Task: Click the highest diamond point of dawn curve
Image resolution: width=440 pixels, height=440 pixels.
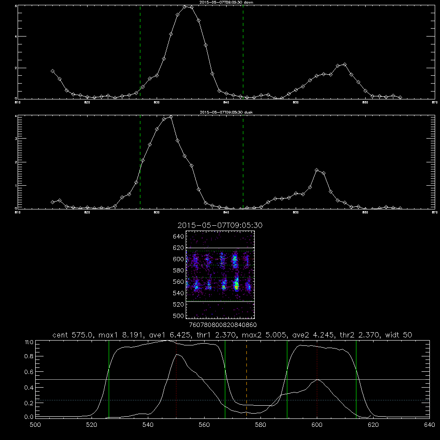Action: tap(185, 7)
